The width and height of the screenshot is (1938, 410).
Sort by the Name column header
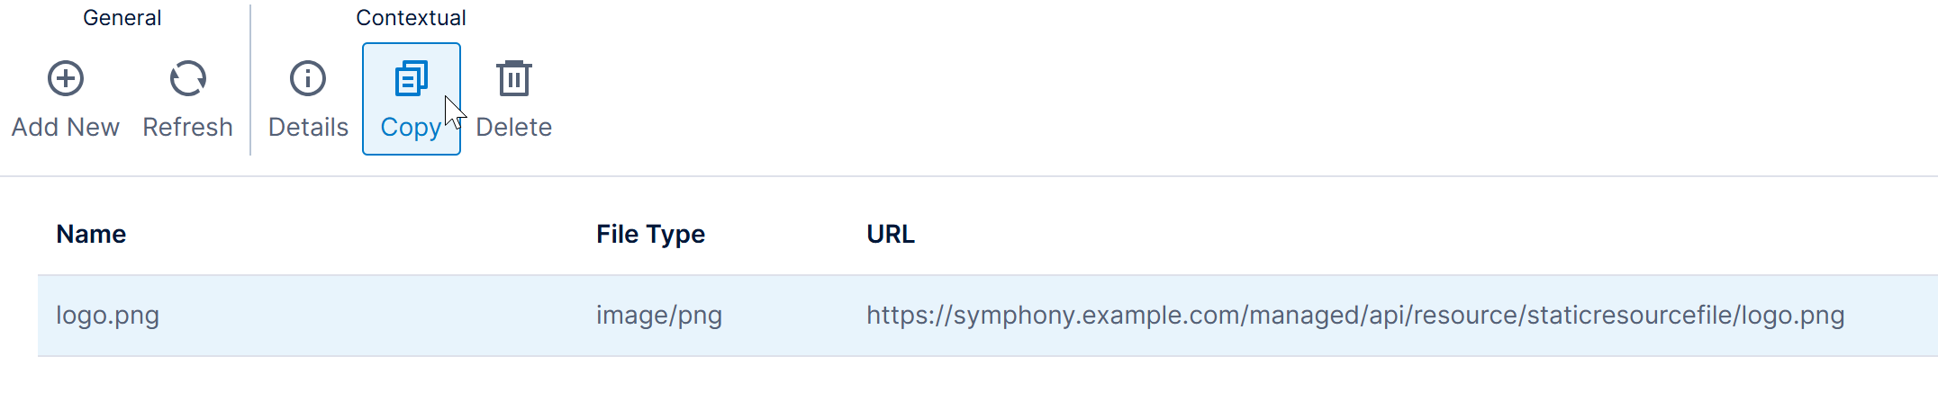pos(91,235)
